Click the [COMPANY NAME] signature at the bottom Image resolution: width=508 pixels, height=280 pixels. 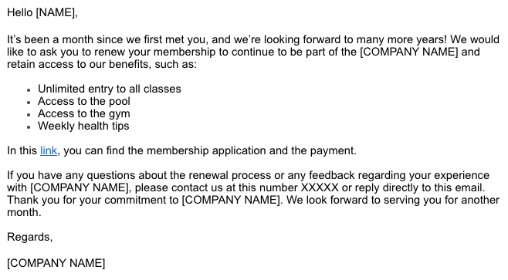click(x=56, y=263)
